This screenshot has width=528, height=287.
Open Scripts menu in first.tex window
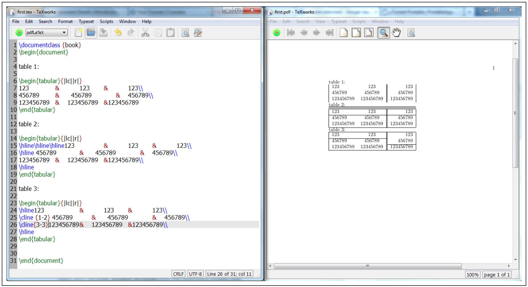pyautogui.click(x=106, y=21)
